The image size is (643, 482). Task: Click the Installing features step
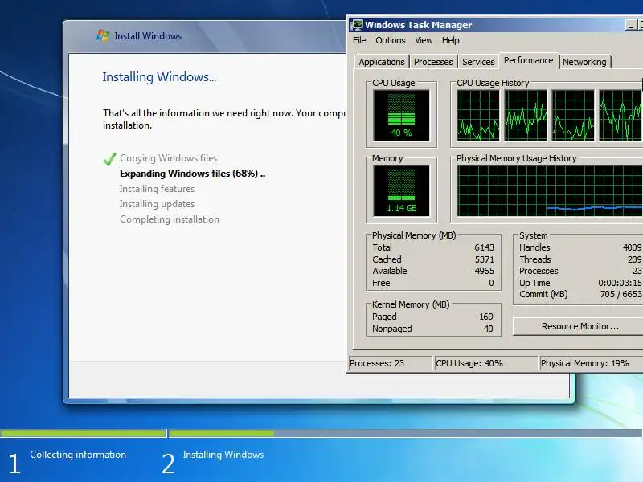click(157, 189)
